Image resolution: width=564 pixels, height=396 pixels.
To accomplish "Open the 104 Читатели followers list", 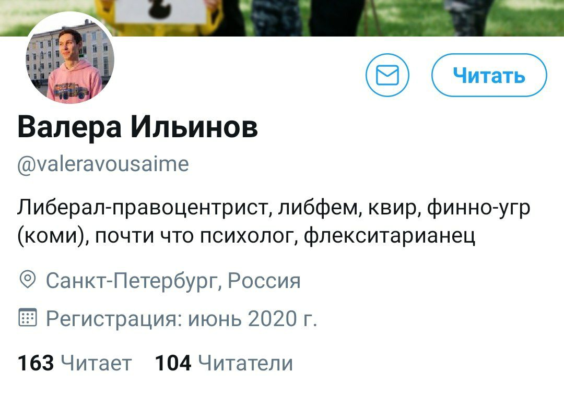I will [x=224, y=363].
